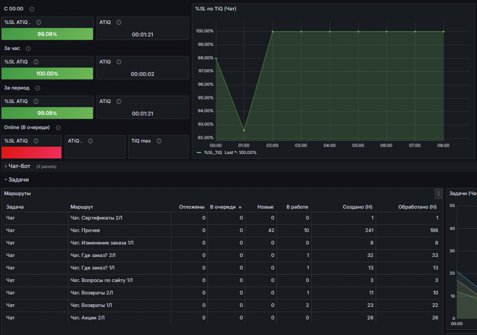Collapse the Задачи row section
The height and width of the screenshot is (335, 477).
pos(18,179)
